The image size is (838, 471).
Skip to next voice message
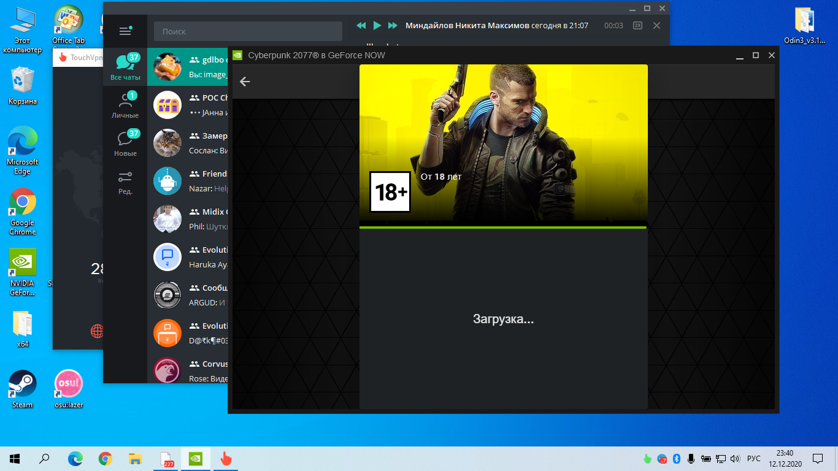point(393,26)
